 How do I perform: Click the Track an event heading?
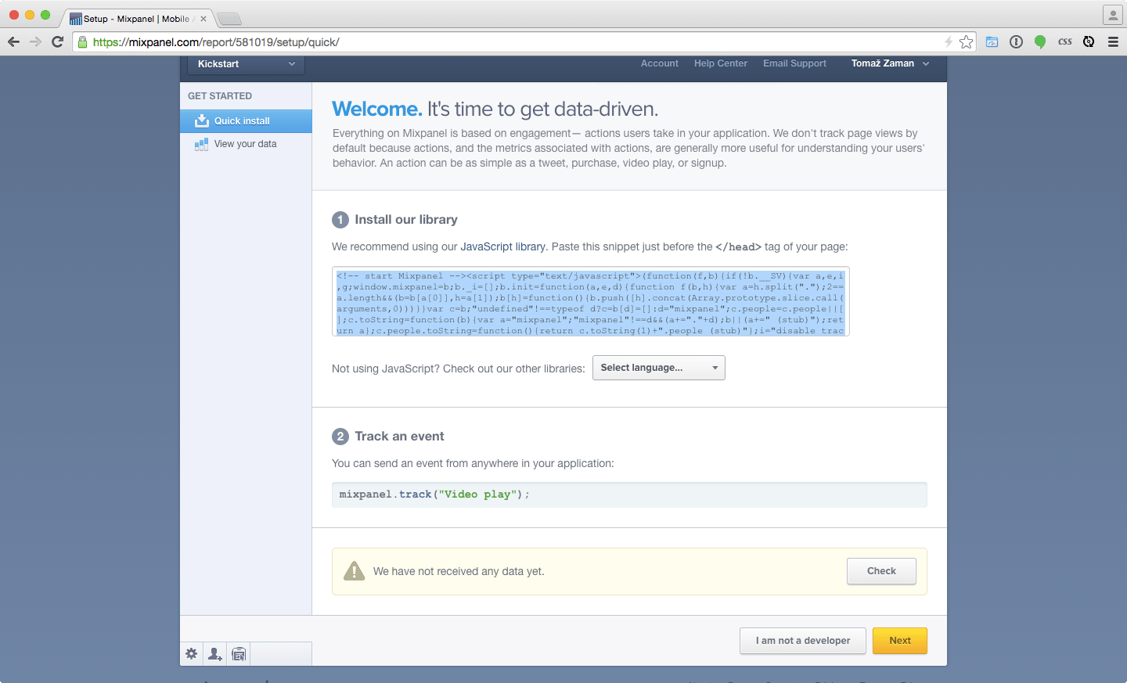[399, 437]
